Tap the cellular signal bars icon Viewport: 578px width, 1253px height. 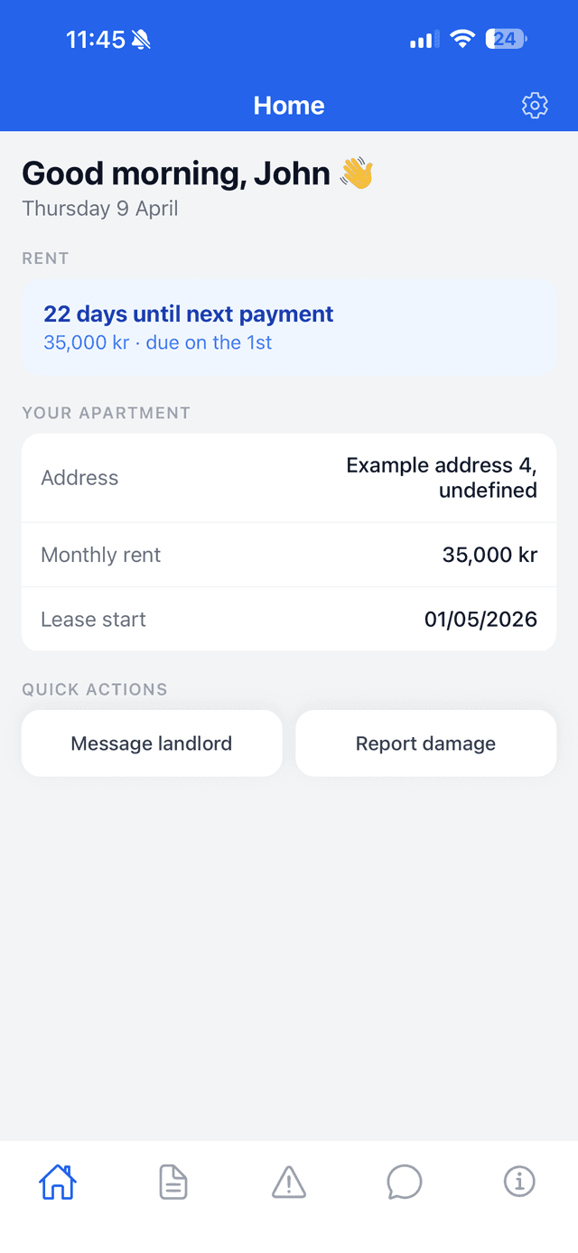click(421, 39)
